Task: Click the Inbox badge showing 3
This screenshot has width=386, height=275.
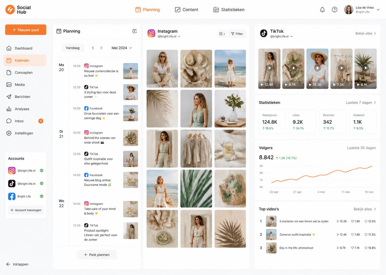Action: [41, 121]
